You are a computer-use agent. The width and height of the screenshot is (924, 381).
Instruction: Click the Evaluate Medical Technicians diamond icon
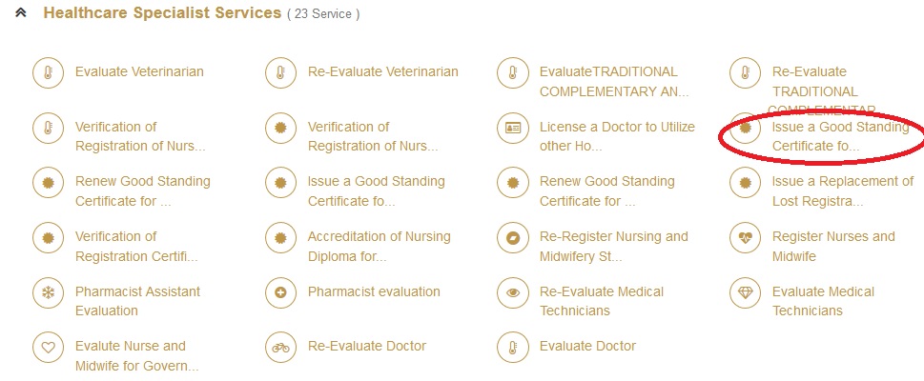[x=743, y=292]
